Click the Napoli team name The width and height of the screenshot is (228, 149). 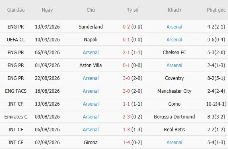coord(90,40)
